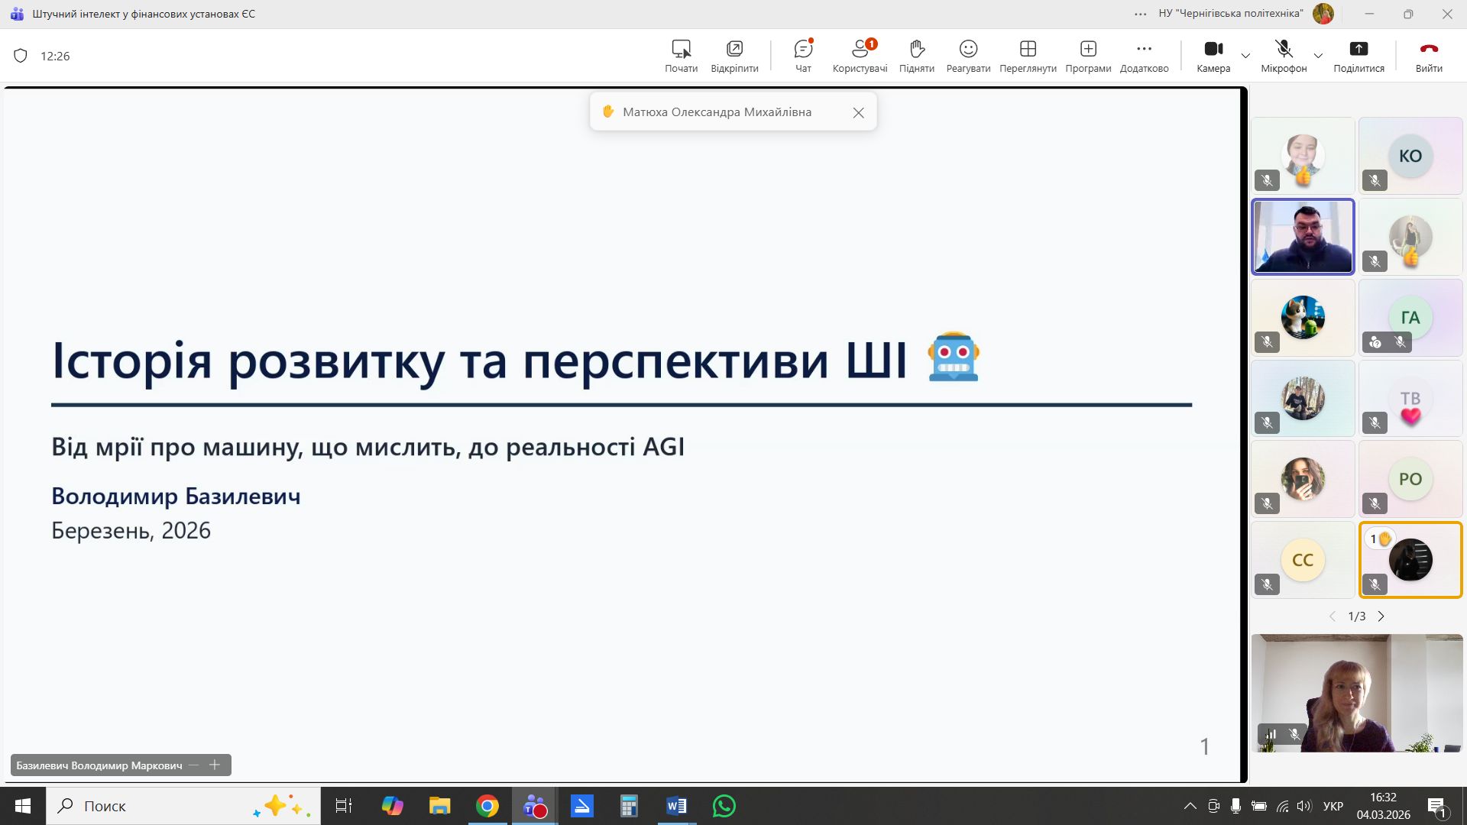Zoom into slide with the plus control

pyautogui.click(x=215, y=765)
